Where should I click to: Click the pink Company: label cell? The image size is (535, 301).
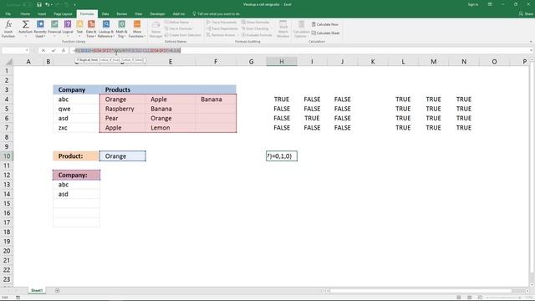tap(76, 175)
